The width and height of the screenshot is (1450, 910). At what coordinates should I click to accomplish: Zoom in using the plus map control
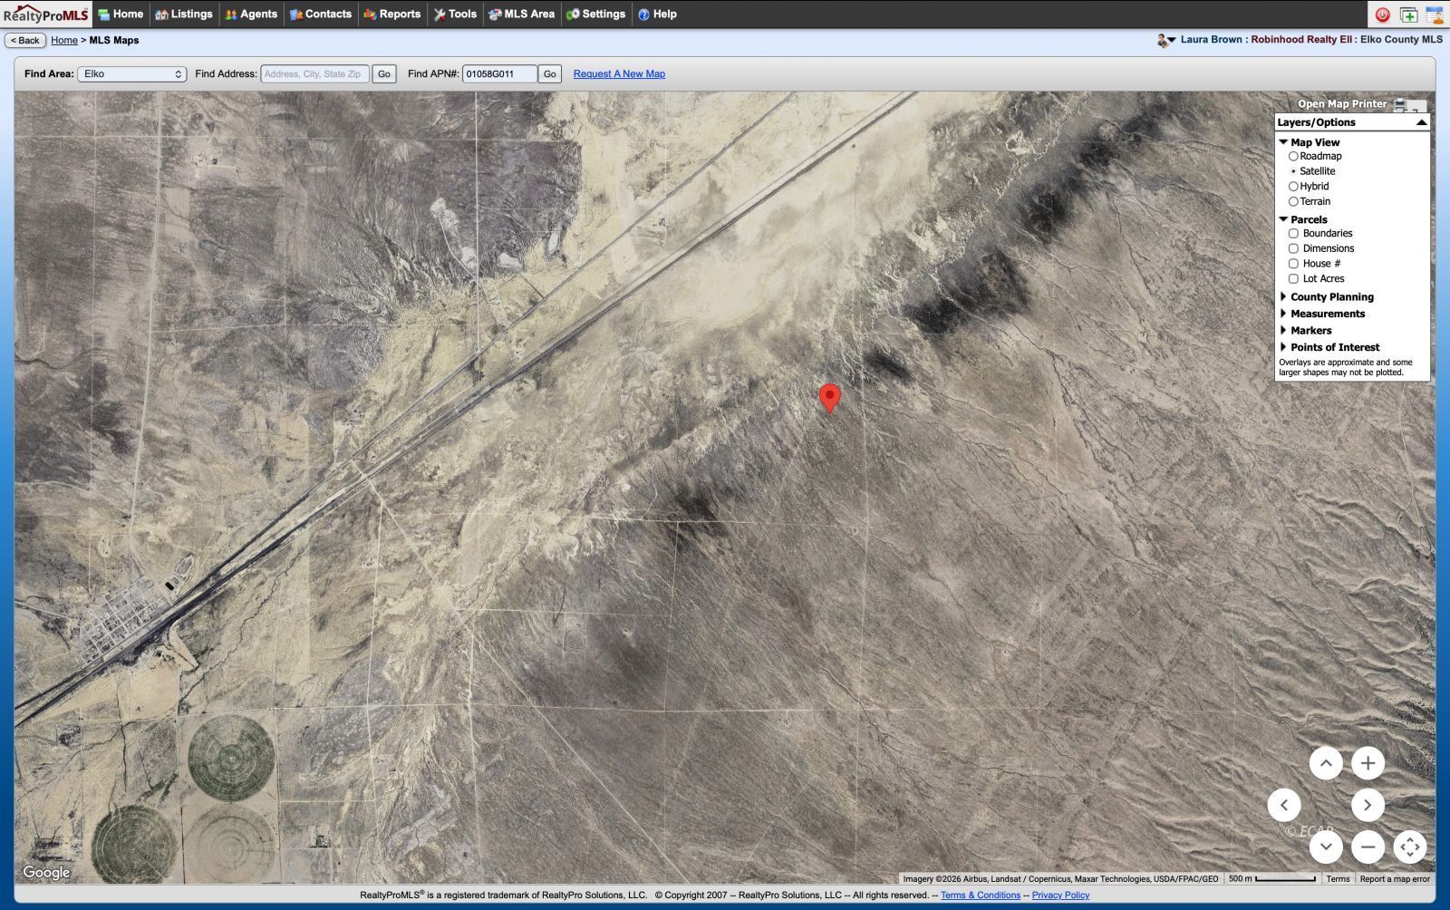(1368, 762)
